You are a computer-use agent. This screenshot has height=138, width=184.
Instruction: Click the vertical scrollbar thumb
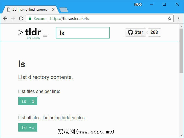[x=181, y=51]
